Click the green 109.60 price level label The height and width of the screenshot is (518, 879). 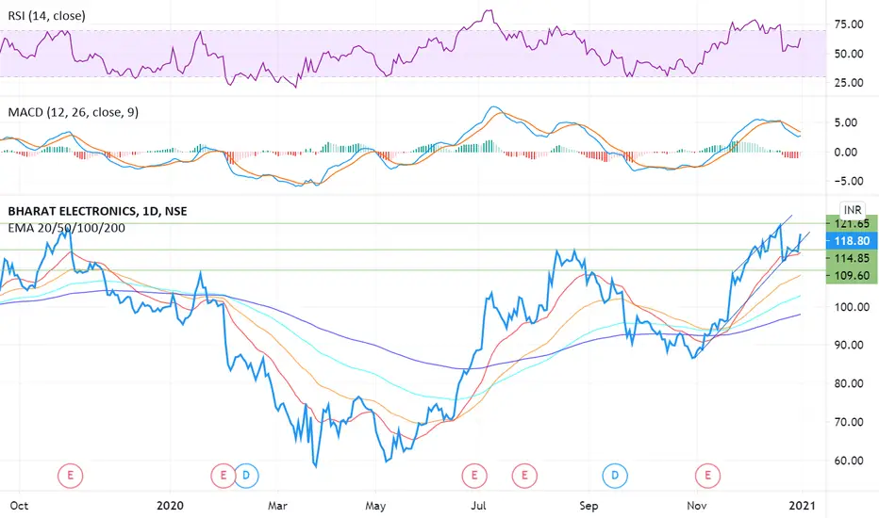pos(852,276)
